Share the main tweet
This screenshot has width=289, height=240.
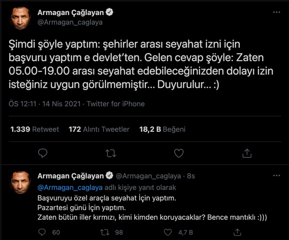click(247, 153)
